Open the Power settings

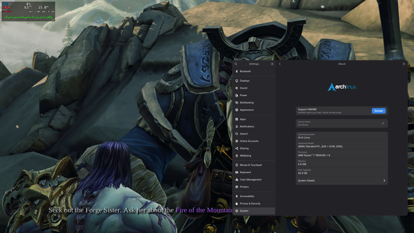pos(254,95)
